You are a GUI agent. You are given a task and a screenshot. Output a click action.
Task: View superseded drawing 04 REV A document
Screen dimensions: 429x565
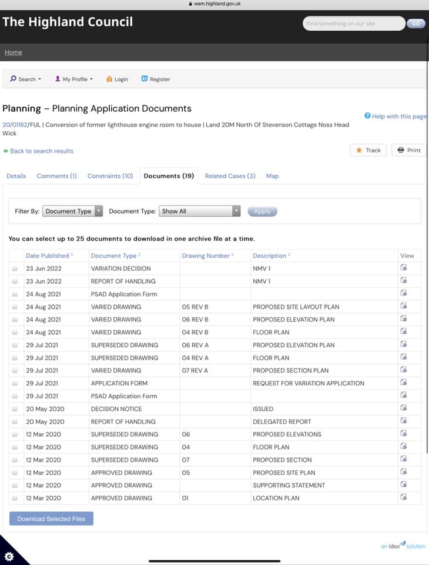(404, 357)
